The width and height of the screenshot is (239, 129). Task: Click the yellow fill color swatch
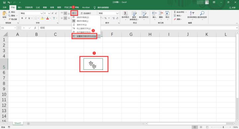pos(42,18)
